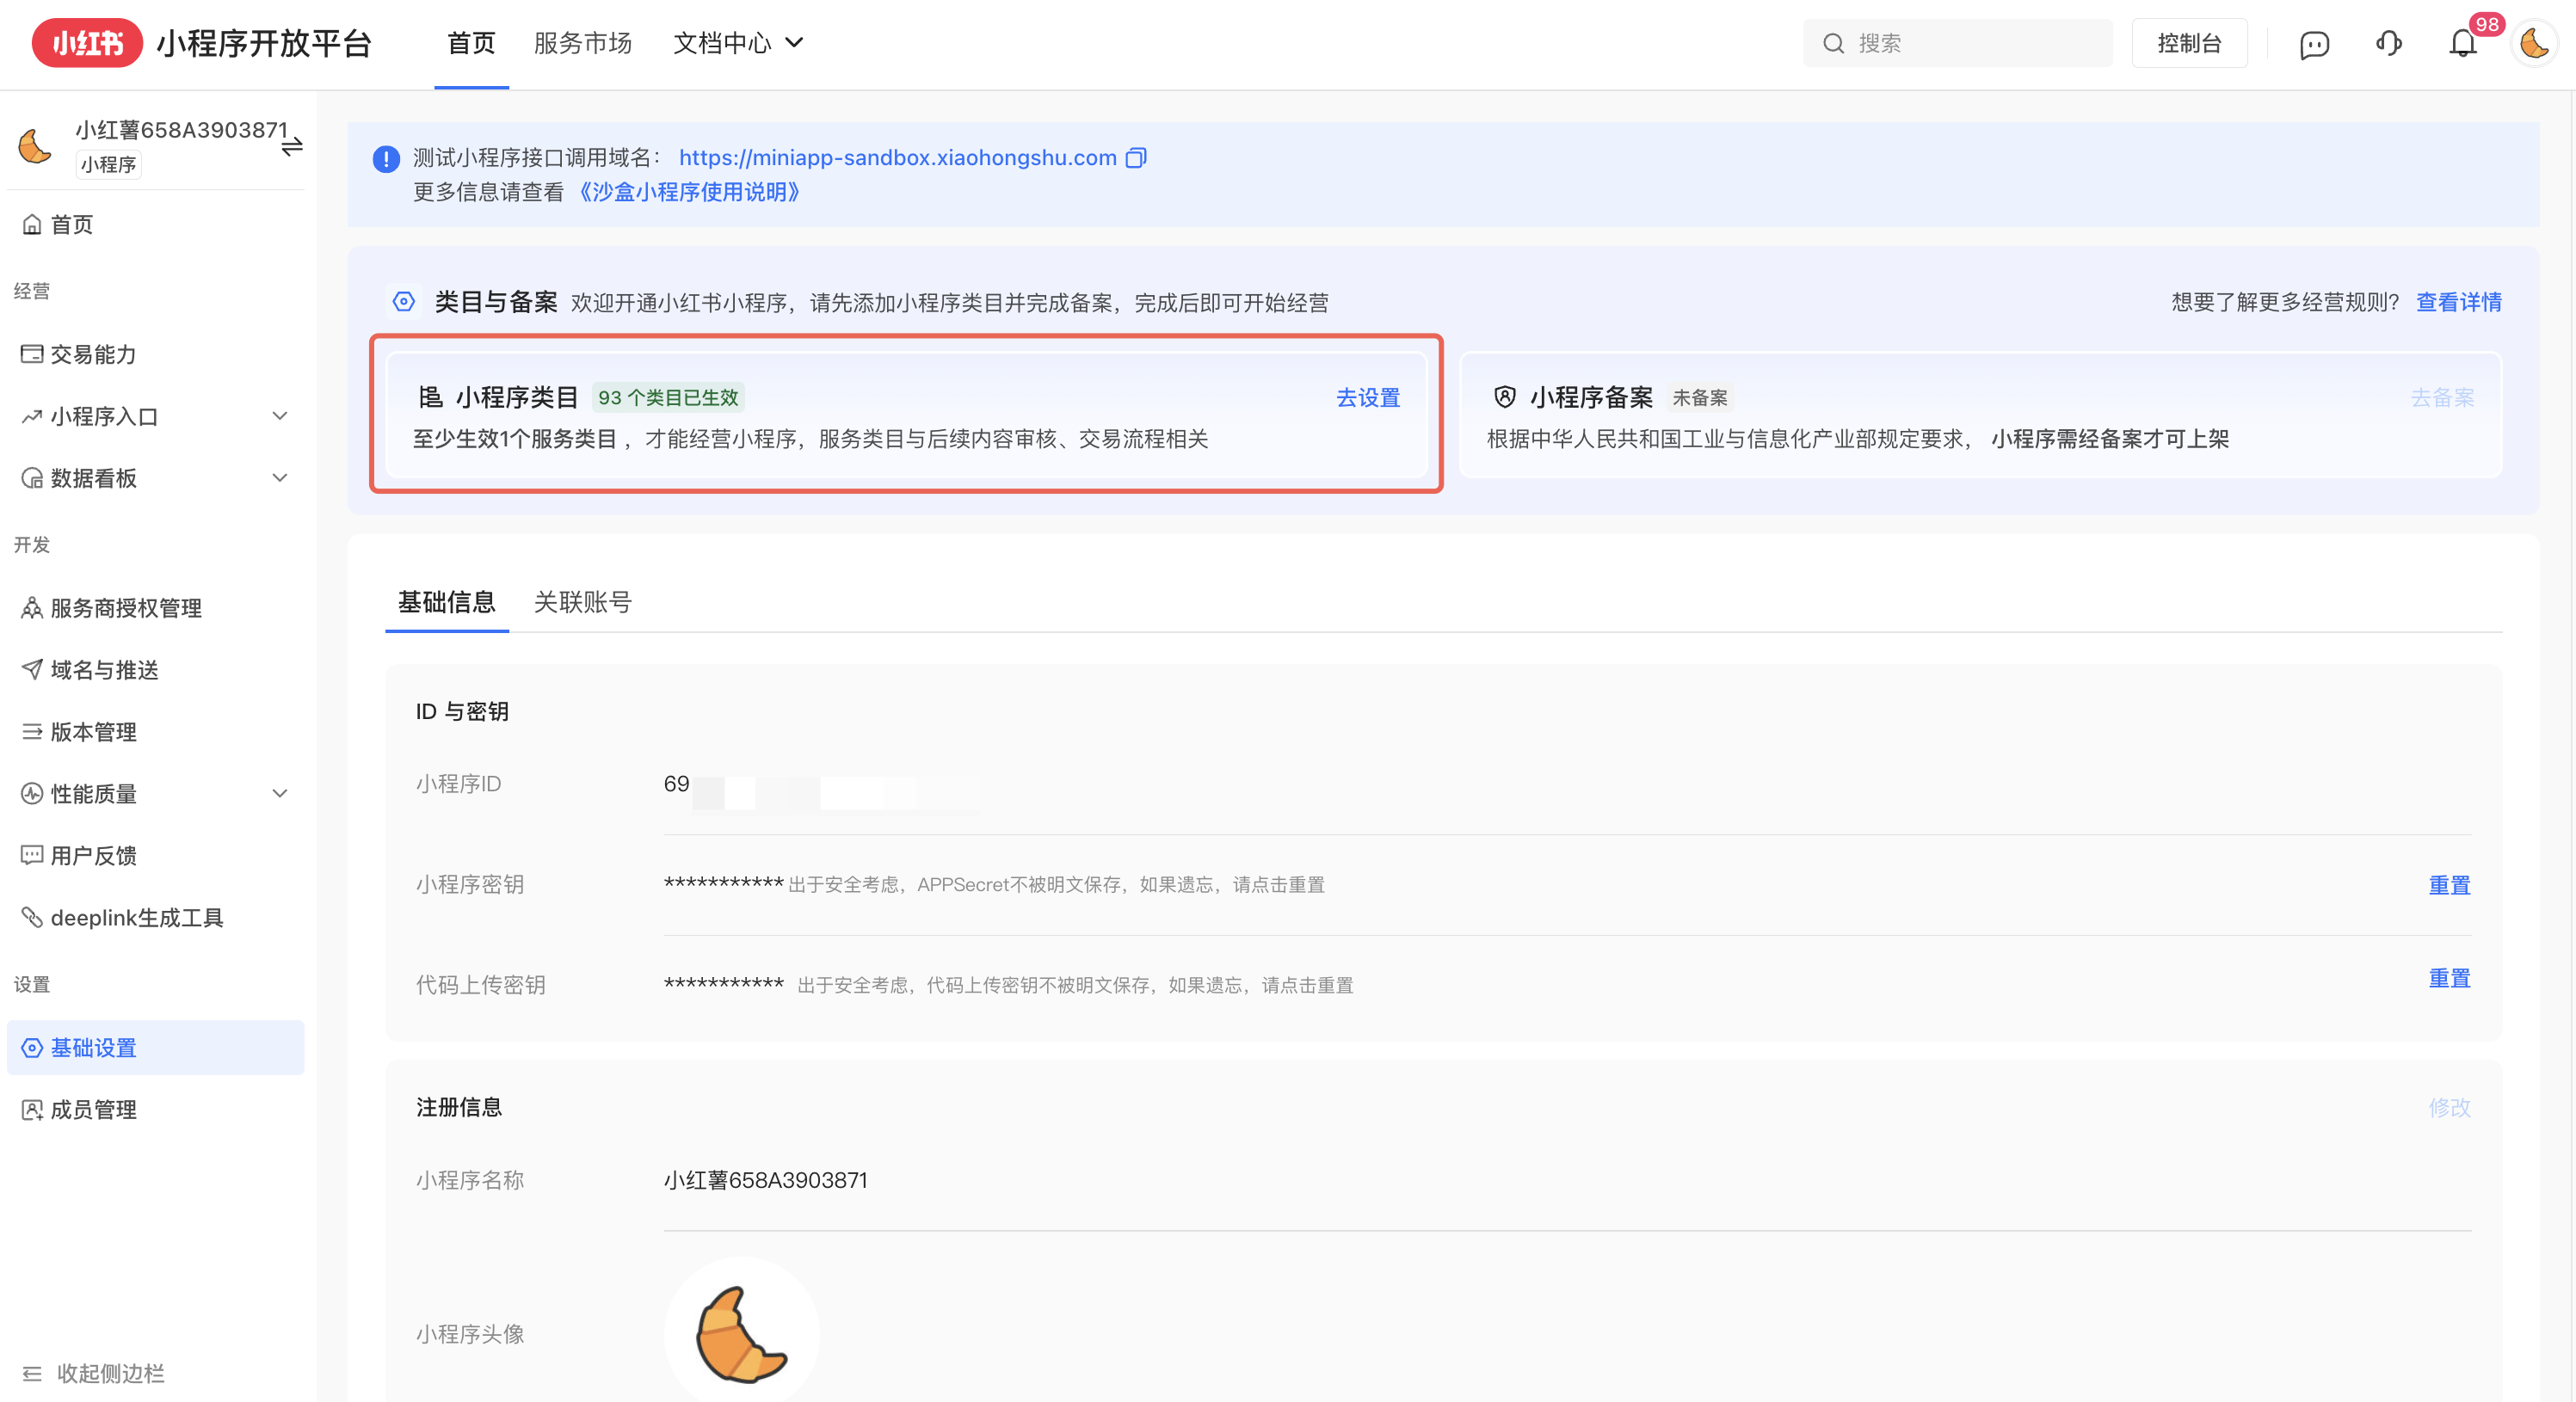2576x1402 pixels.
Task: Open 域名与推送 in sidebar
Action: click(104, 669)
